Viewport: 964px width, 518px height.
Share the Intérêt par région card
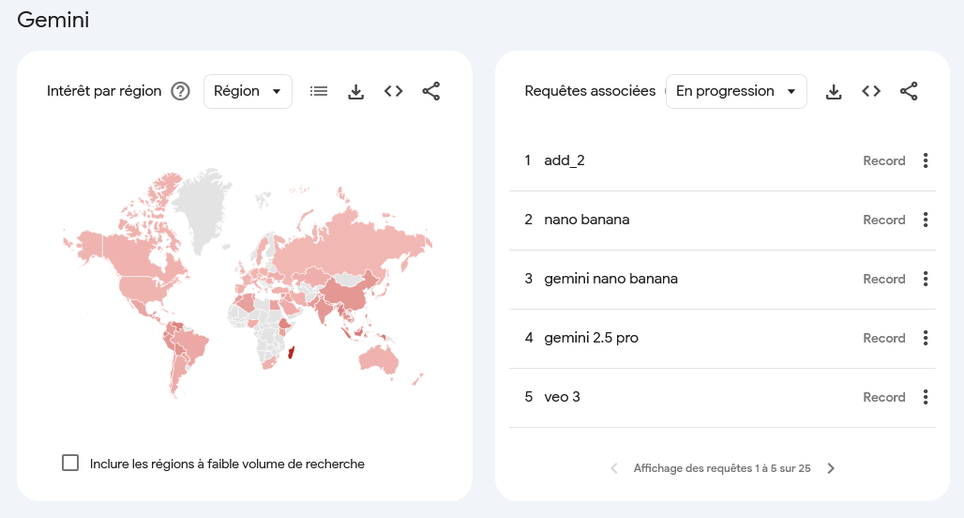(x=431, y=91)
